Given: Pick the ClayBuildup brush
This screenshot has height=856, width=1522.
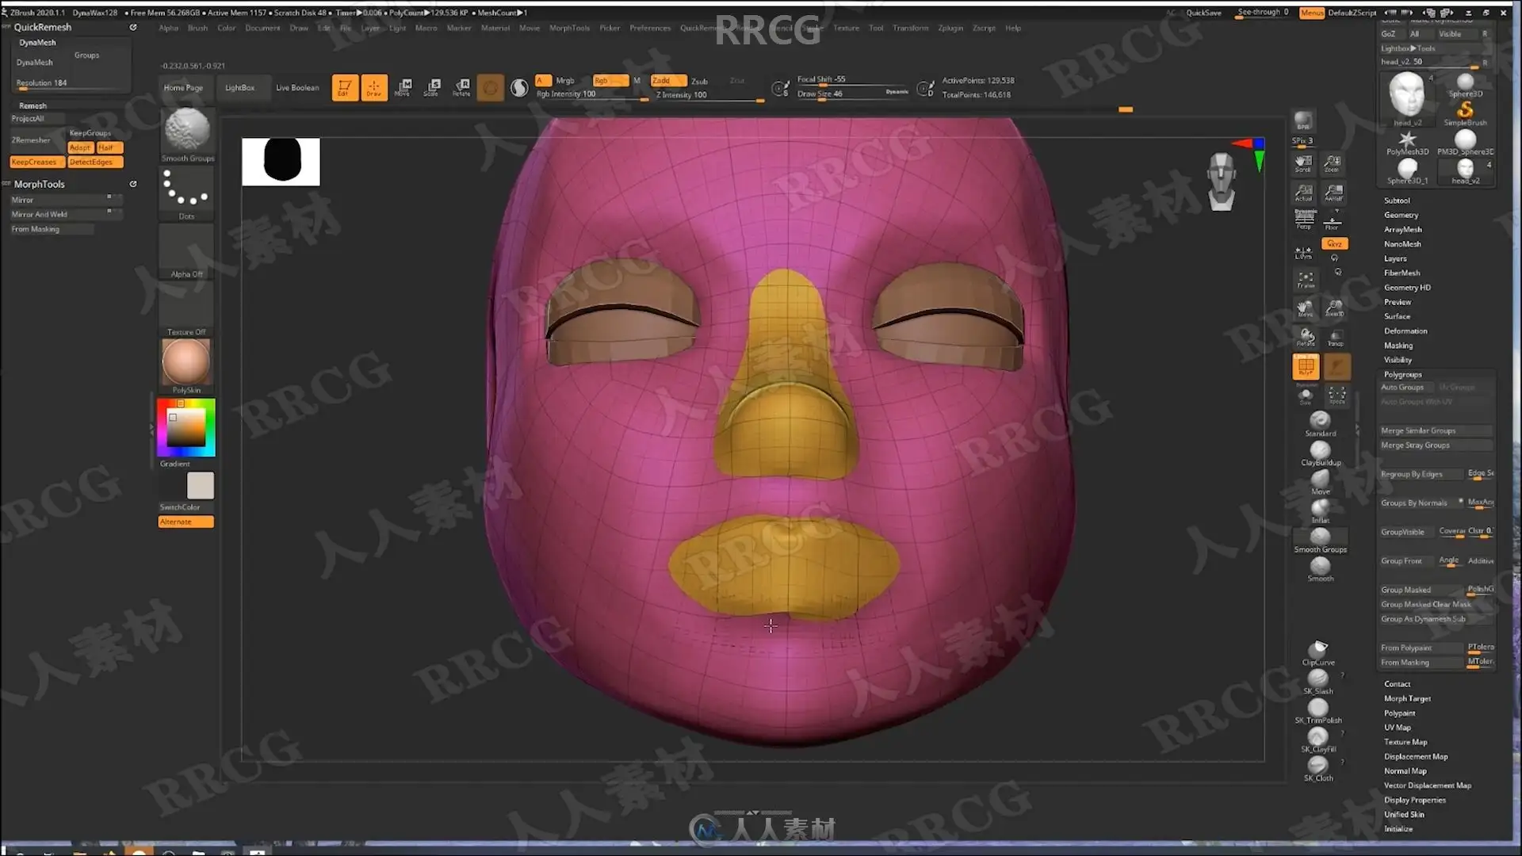Looking at the screenshot, I should [1321, 453].
